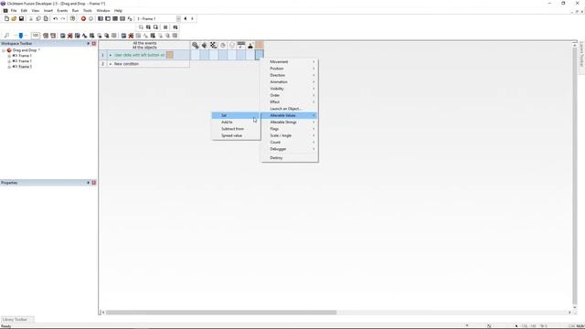Viewport: 585px width, 329px height.
Task: Click the Create new objects bulb icon
Action: click(232, 45)
